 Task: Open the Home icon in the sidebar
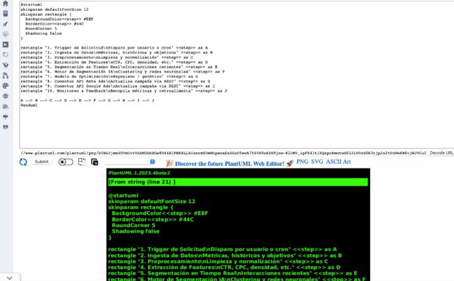[6, 4]
